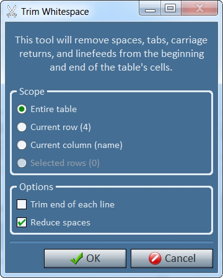The image size is (223, 278).
Task: Click the scissors icon in title bar
Action: [12, 11]
